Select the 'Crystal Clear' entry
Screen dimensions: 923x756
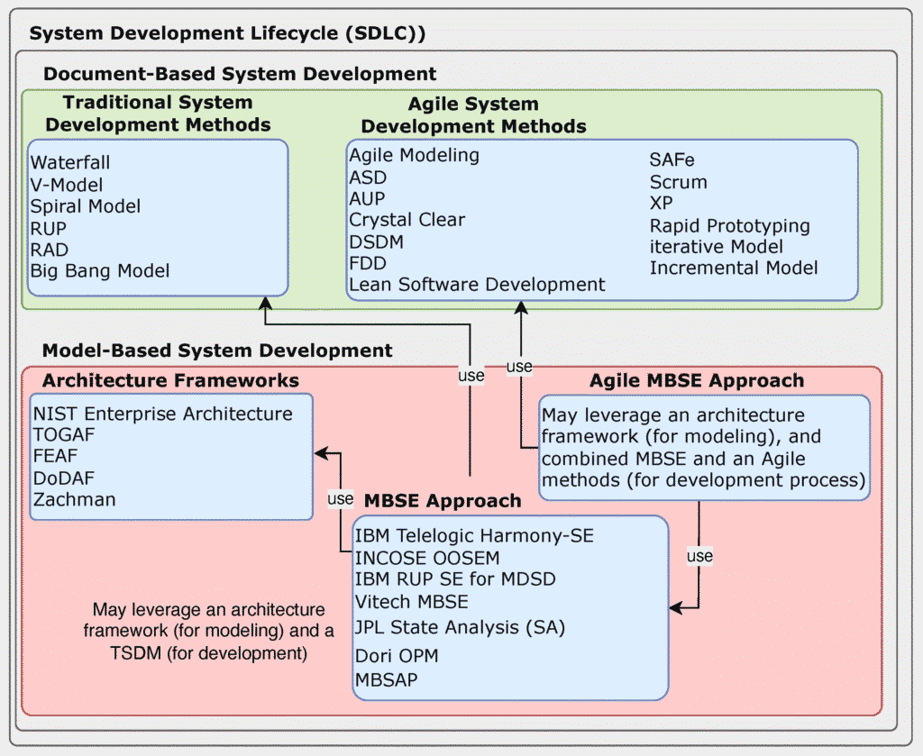pos(407,220)
